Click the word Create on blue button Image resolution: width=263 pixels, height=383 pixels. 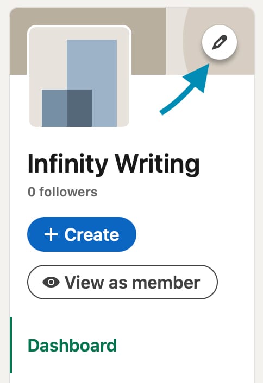pyautogui.click(x=92, y=235)
